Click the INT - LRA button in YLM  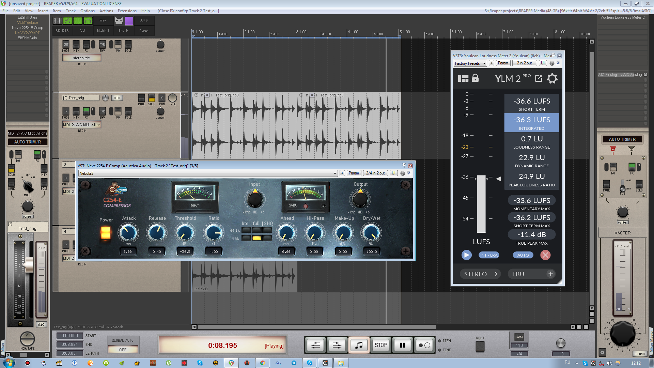click(489, 255)
